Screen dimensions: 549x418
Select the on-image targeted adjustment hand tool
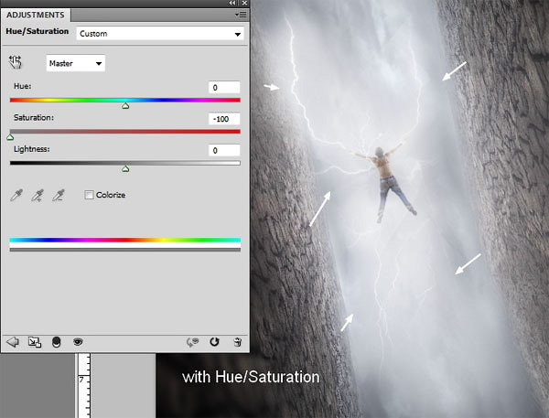16,62
